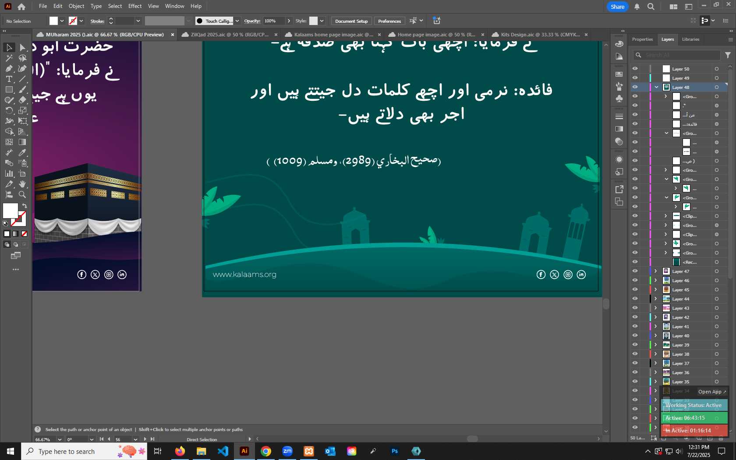Open the Object menu

(x=76, y=6)
